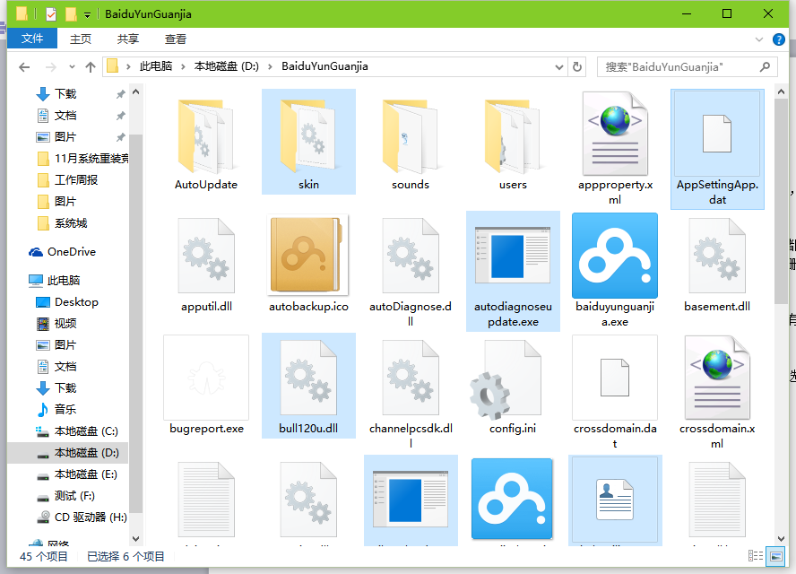Select the autoDiagnose.dll file icon
The image size is (796, 574).
point(411,256)
